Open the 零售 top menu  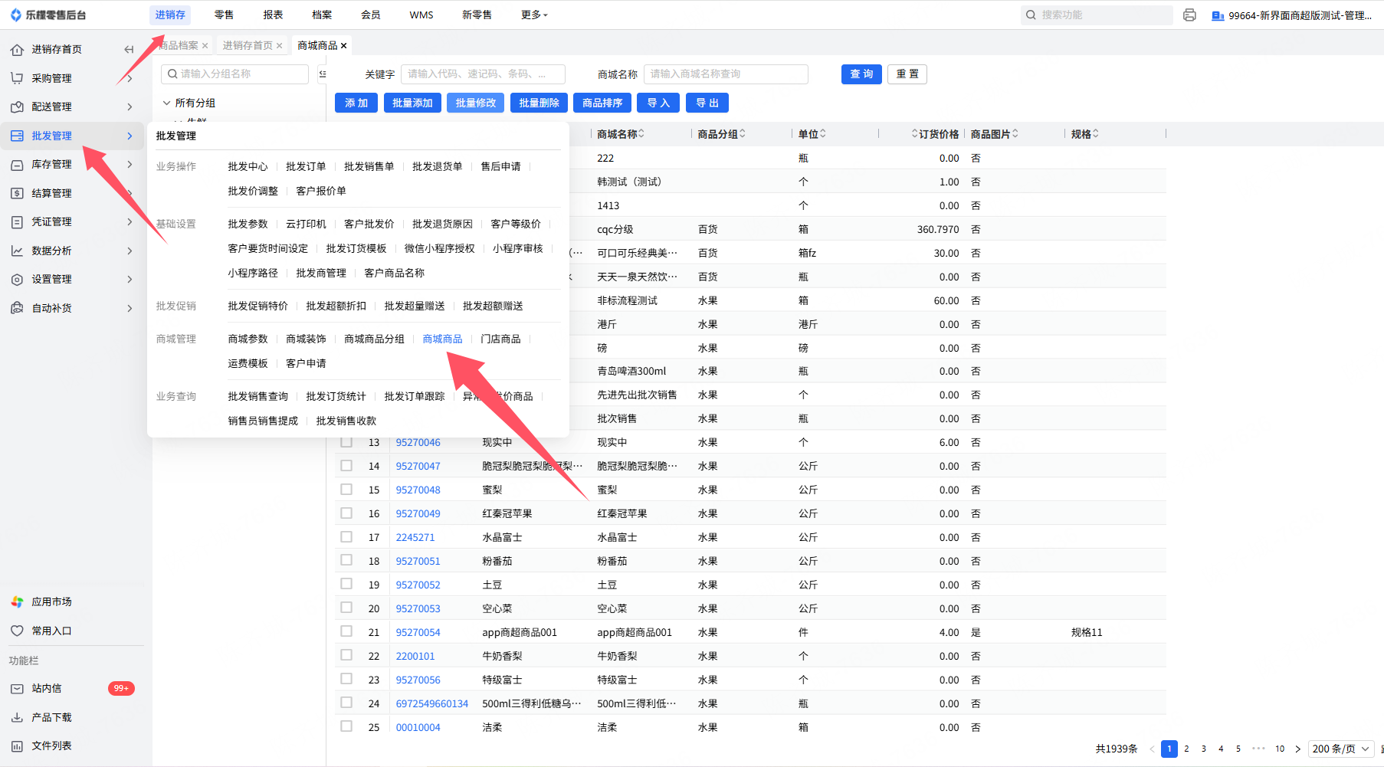click(224, 15)
